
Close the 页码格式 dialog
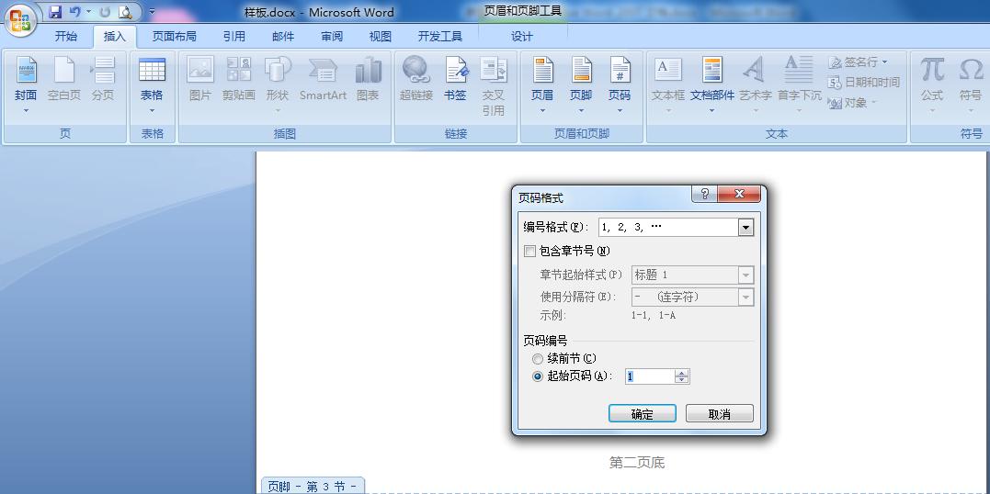click(x=739, y=194)
